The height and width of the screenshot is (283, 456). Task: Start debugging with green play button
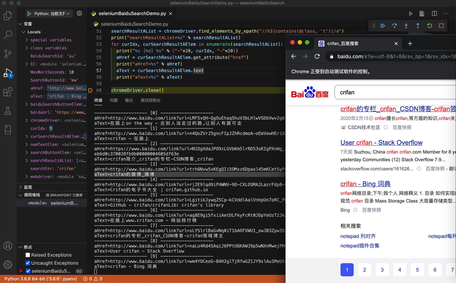point(29,14)
